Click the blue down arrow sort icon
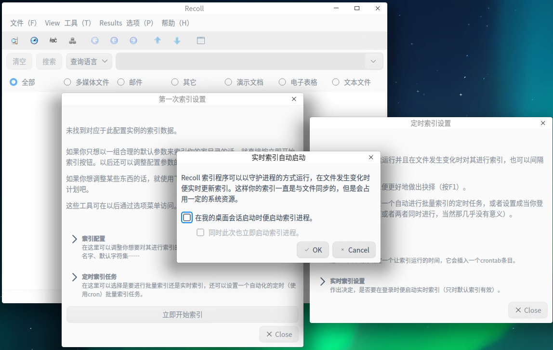Viewport: 553px width, 350px height. pyautogui.click(x=177, y=40)
